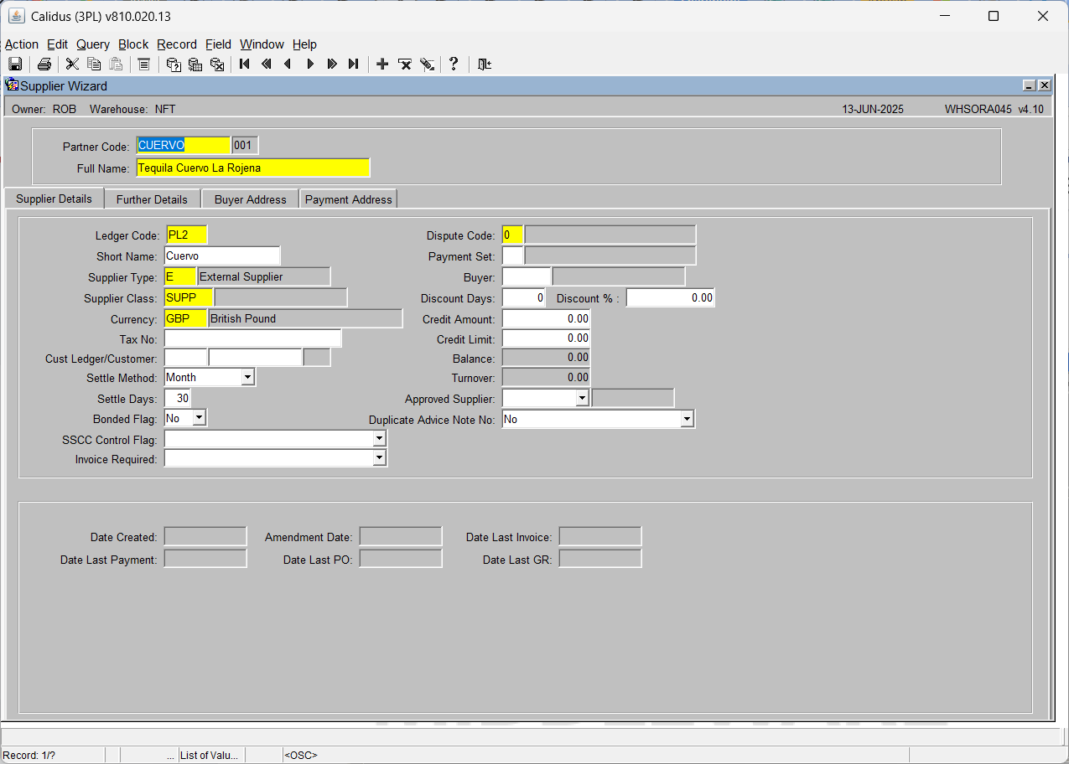Click the Help question mark icon
Screen dimensions: 1069x764
pyautogui.click(x=454, y=65)
